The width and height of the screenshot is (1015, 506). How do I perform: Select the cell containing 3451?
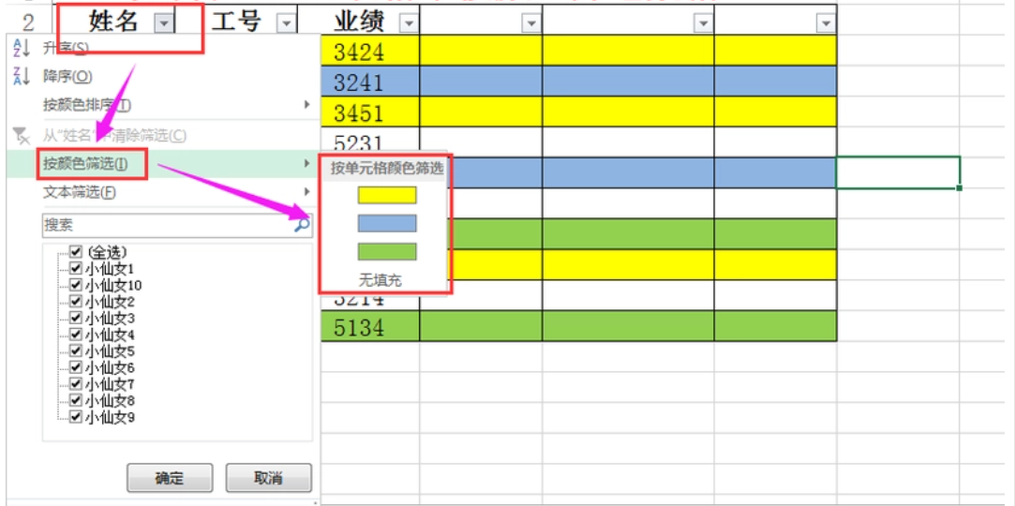(x=370, y=112)
